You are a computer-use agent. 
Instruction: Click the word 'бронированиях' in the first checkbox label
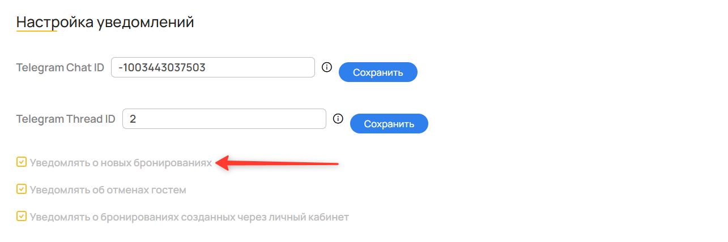coord(172,163)
